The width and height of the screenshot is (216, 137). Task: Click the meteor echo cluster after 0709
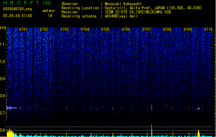point(198,109)
